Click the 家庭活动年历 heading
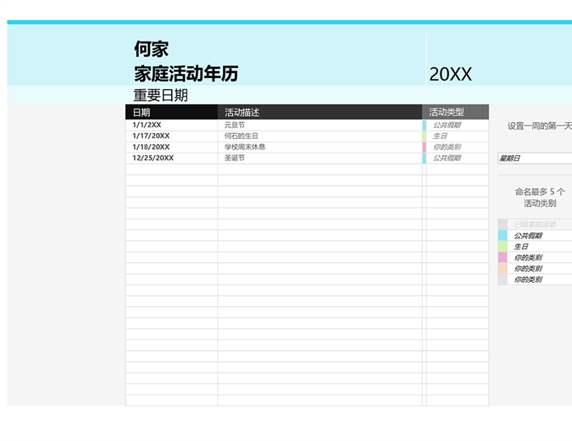The width and height of the screenshot is (572, 441). [186, 74]
